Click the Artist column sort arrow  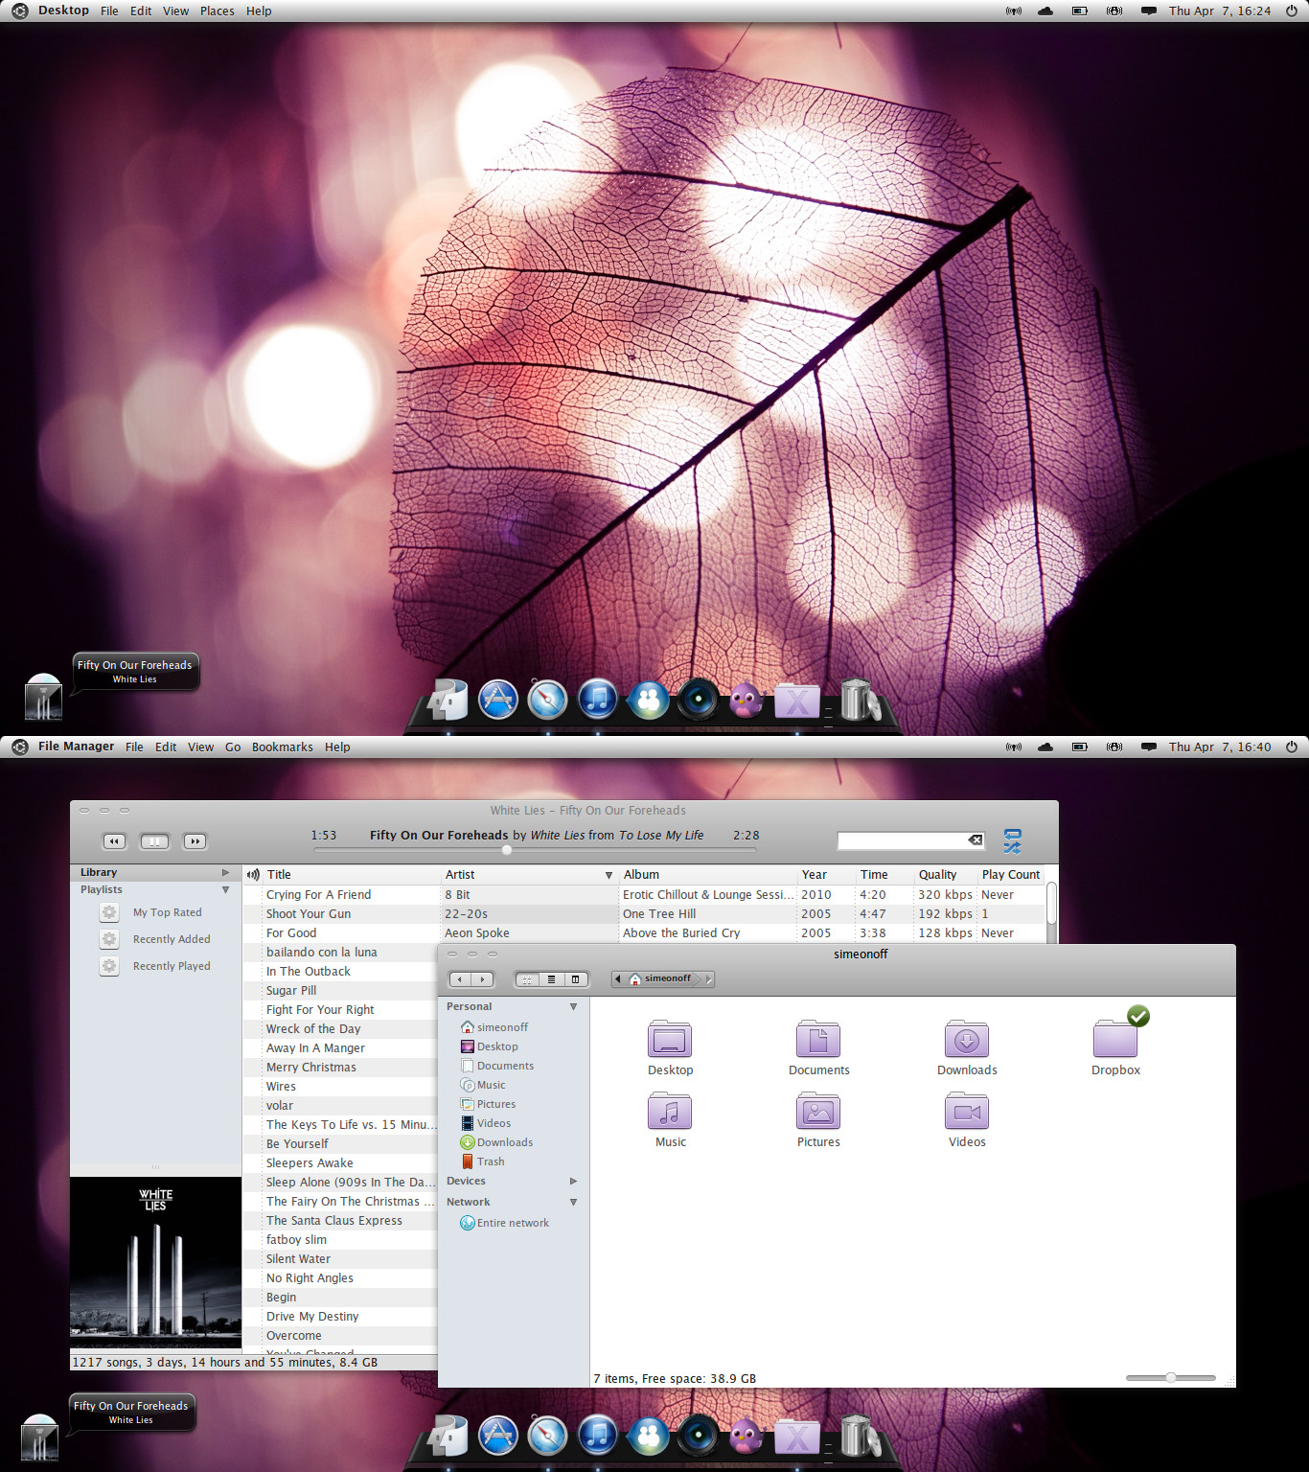609,875
